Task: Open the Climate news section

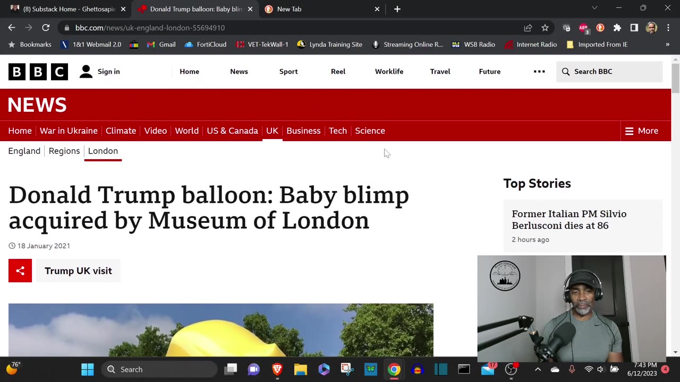Action: tap(121, 131)
